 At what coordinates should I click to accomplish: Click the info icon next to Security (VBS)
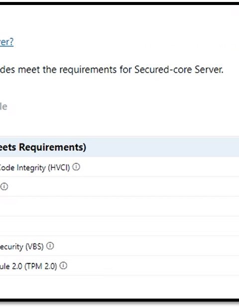[x=50, y=246]
